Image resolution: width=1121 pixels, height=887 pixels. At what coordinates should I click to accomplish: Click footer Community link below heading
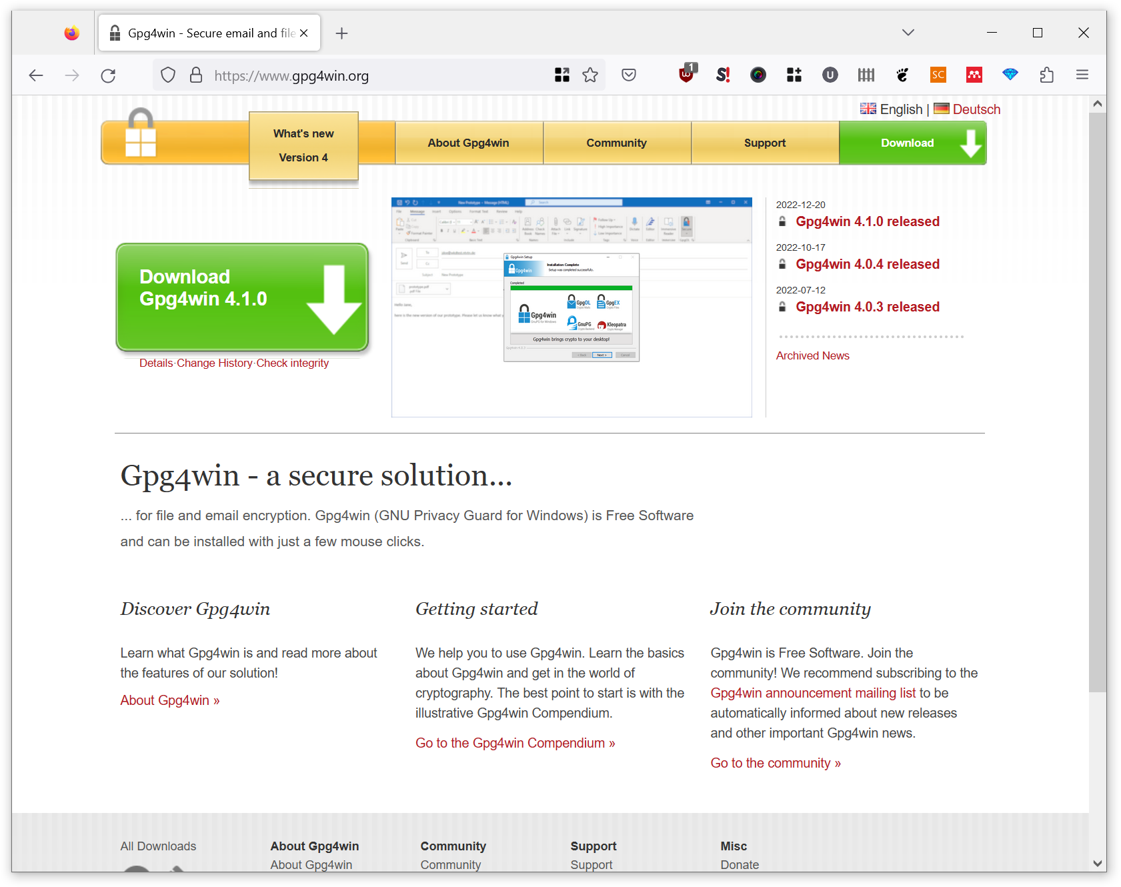click(x=451, y=865)
